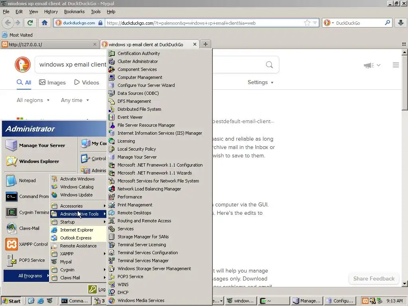Expand Accessories submenu
This screenshot has height=306, width=408.
point(78,206)
